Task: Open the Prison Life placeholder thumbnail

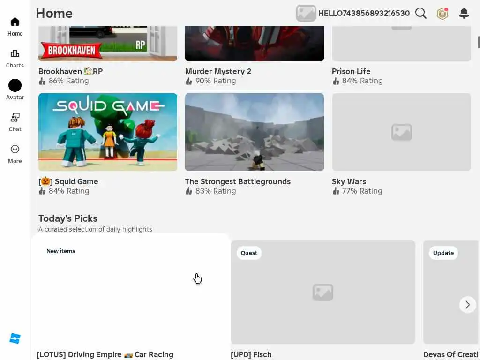Action: pyautogui.click(x=401, y=44)
